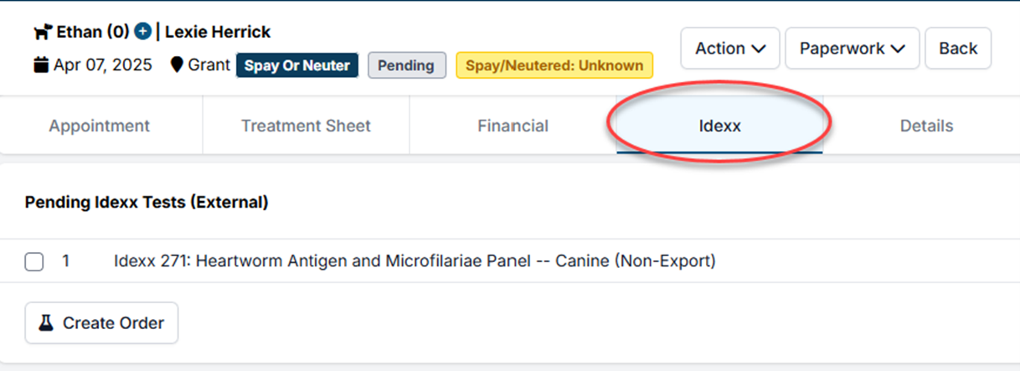Open the Action dropdown menu

pos(730,49)
